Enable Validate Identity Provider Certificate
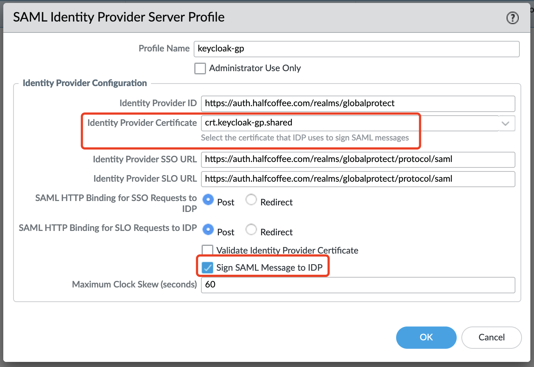Screen dimensions: 534x367 point(208,250)
